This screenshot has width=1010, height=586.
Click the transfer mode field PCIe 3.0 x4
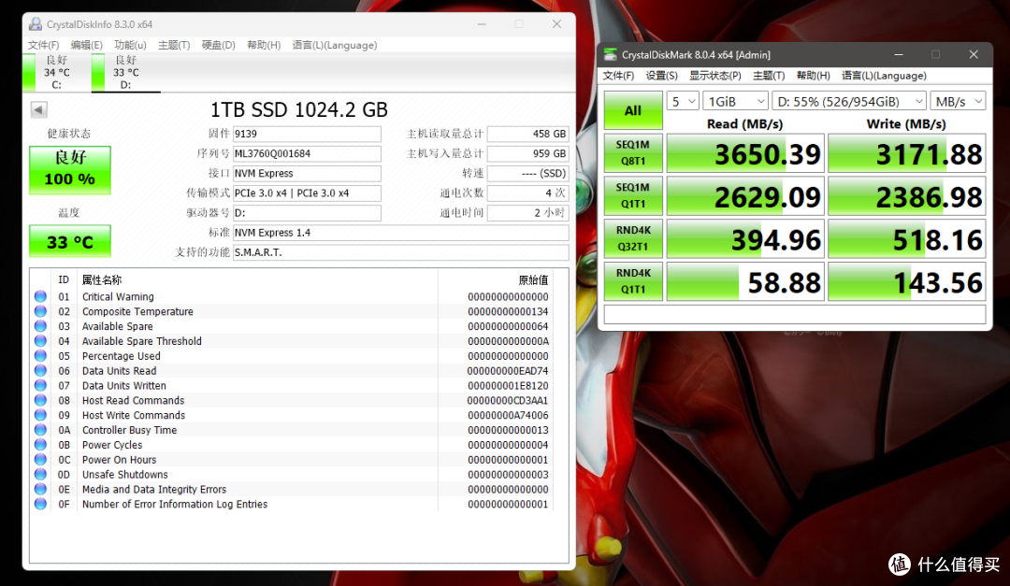click(307, 193)
